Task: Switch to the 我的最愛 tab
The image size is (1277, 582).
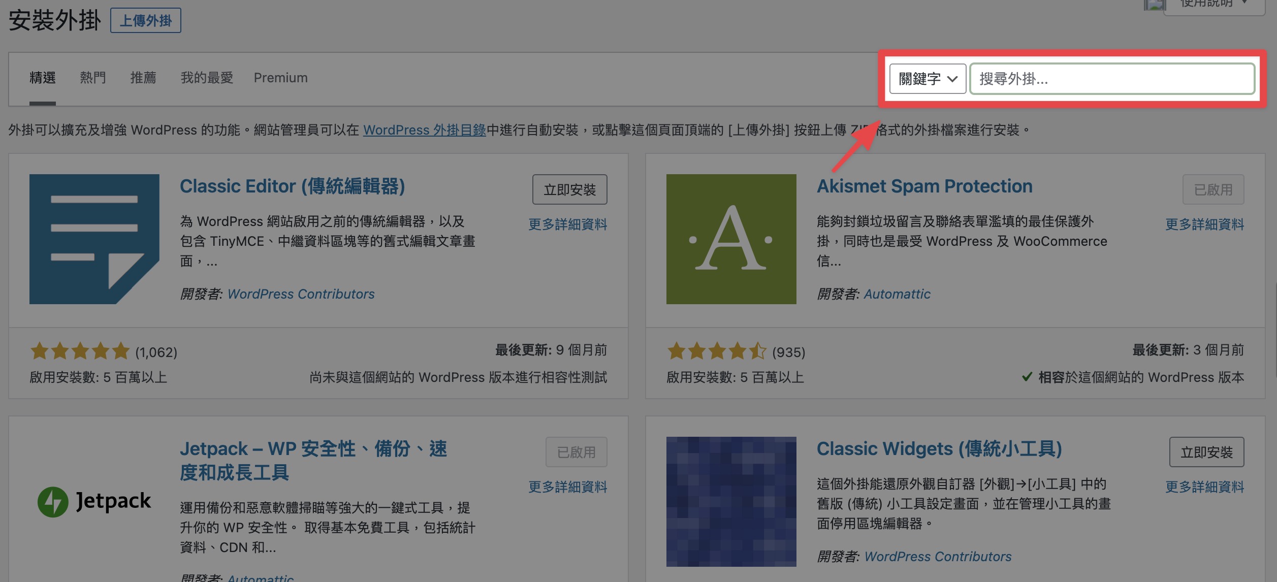Action: [207, 78]
